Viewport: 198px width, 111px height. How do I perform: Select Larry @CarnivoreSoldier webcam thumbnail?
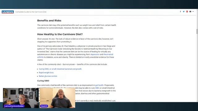click(21, 98)
